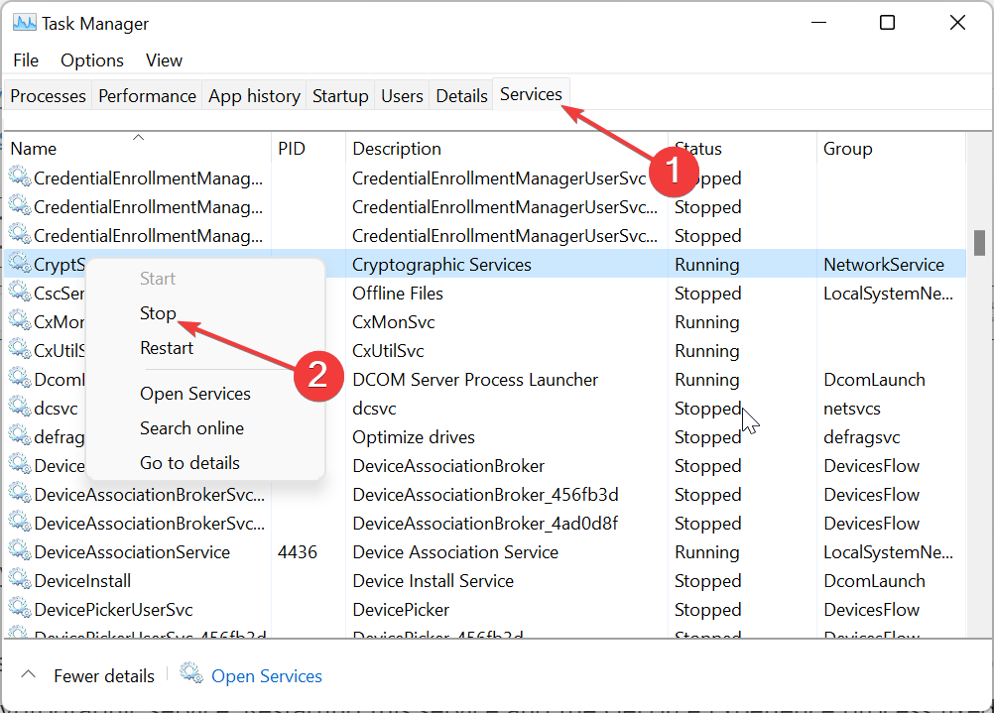This screenshot has width=994, height=713.
Task: Click the gear icon beside DeviceAssociationService row
Action: click(20, 550)
